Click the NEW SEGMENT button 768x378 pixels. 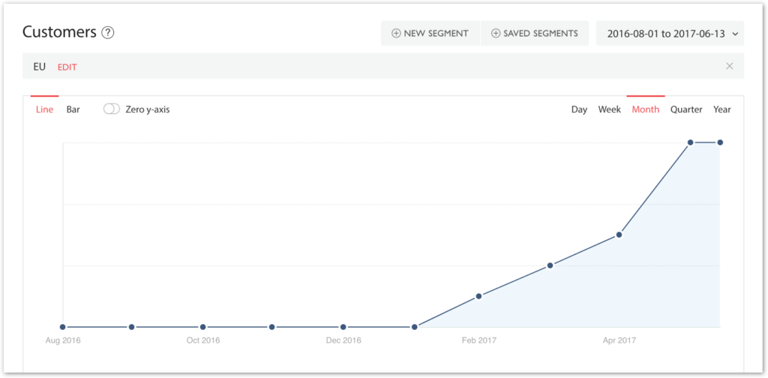tap(430, 33)
